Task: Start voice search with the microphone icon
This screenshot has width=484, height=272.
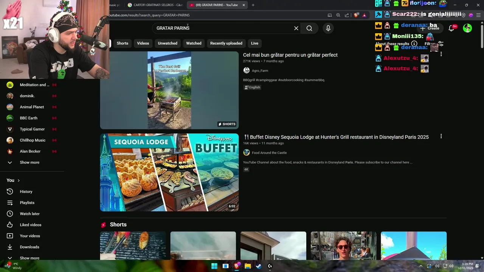Action: [x=328, y=28]
